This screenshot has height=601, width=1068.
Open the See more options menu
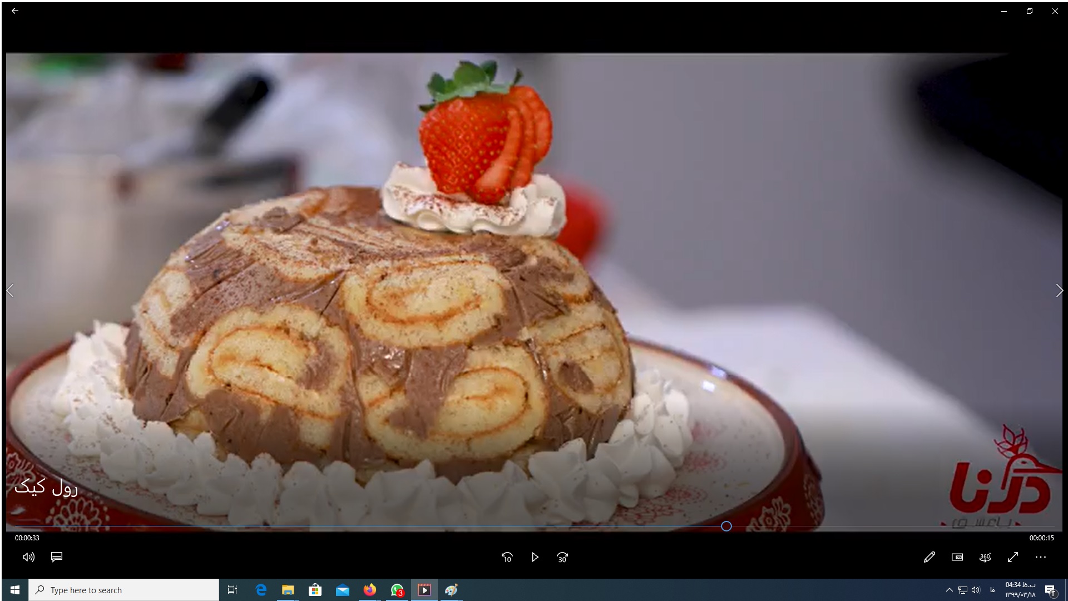(1041, 557)
